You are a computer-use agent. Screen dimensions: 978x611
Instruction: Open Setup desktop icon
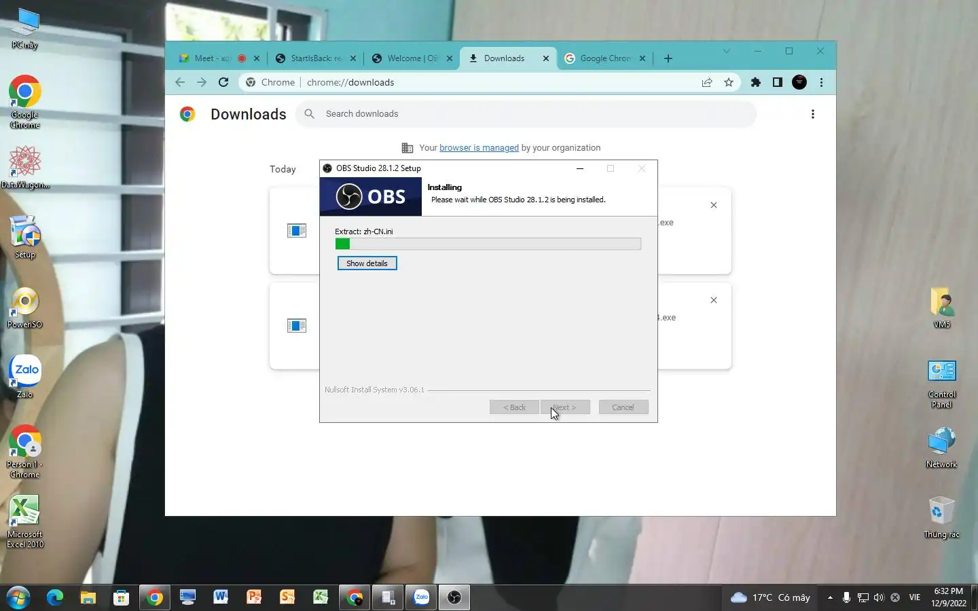pyautogui.click(x=25, y=237)
